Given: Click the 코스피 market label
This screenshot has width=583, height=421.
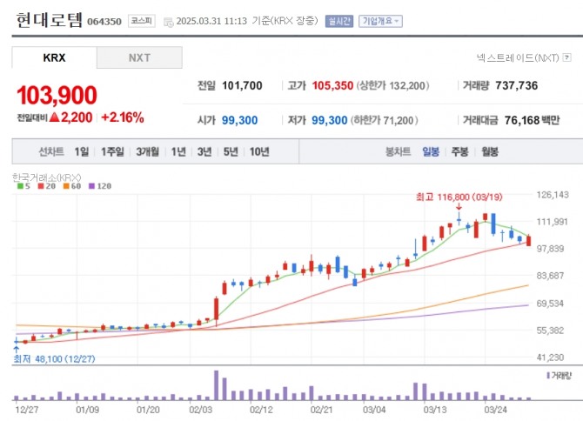Looking at the screenshot, I should (142, 21).
